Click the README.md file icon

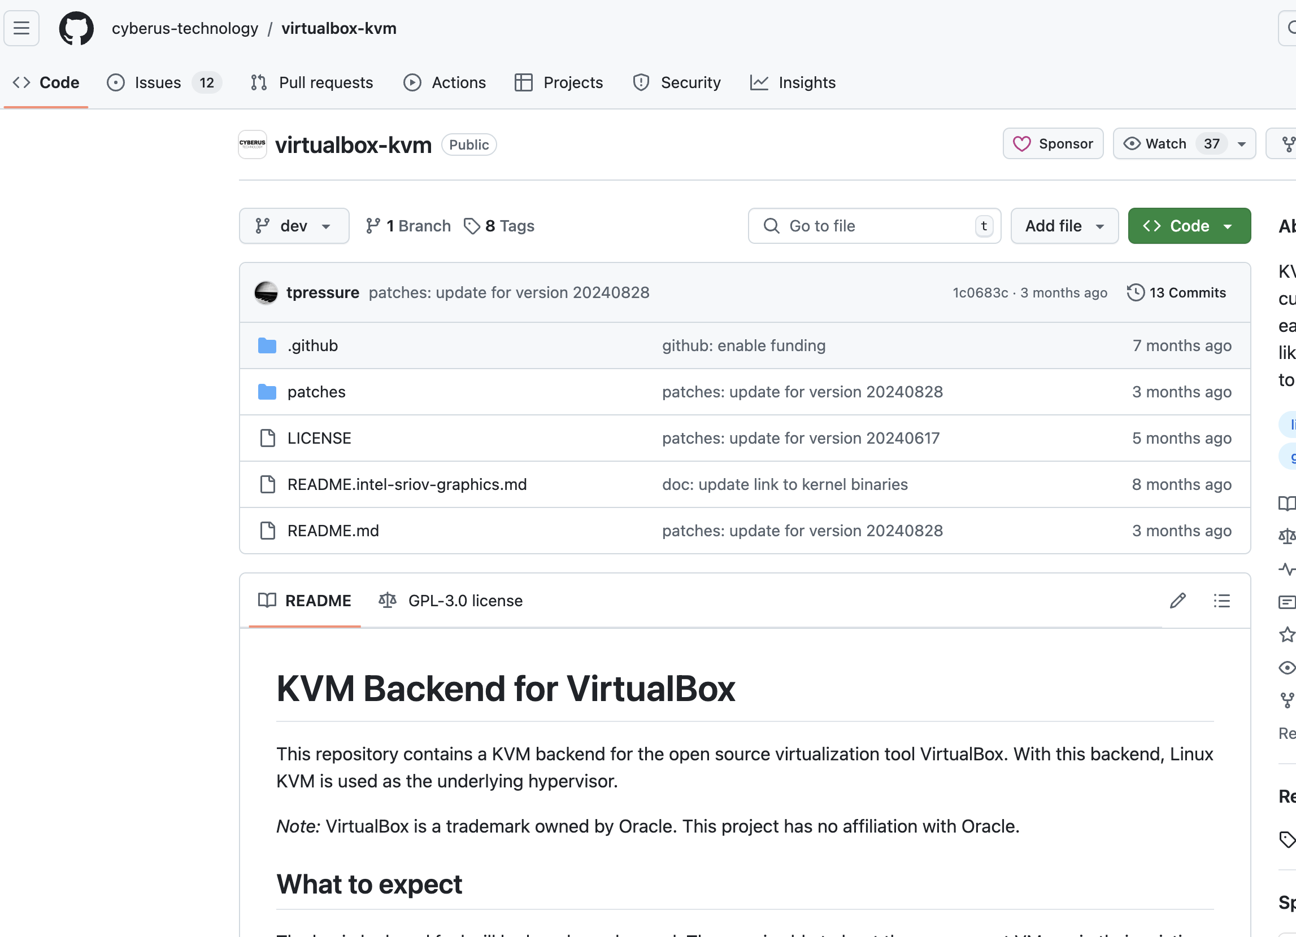tap(267, 531)
